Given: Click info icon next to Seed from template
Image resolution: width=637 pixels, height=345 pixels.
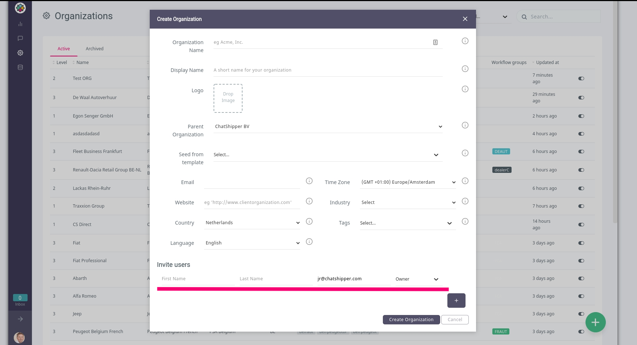Looking at the screenshot, I should pos(465,153).
